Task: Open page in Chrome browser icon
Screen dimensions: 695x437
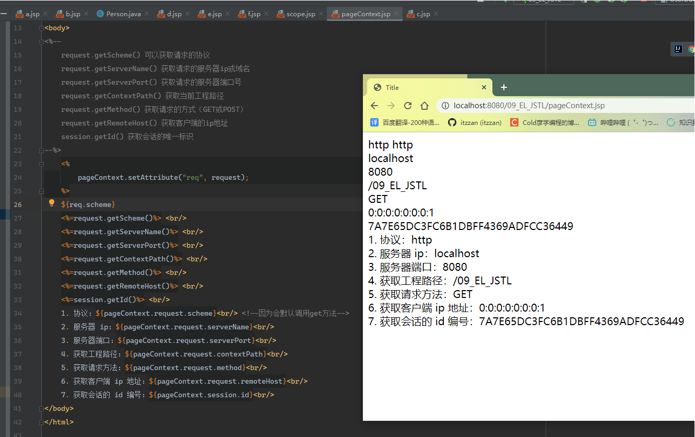Action: click(691, 49)
